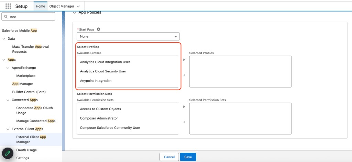This screenshot has height=162, width=352.
Task: Add the chosen profile using the right arrow
Action: click(184, 60)
